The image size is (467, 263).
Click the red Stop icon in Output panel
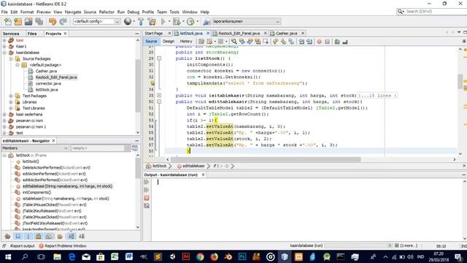147,198
